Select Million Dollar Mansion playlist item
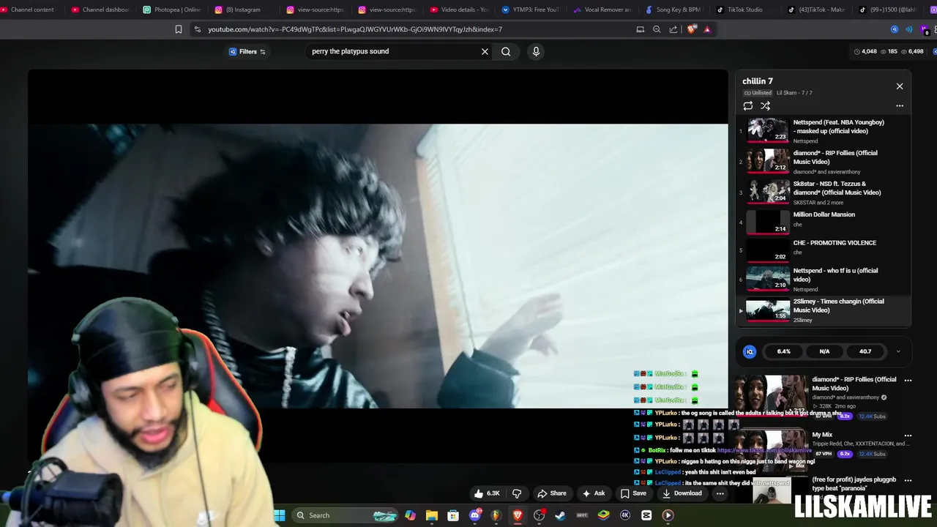 pyautogui.click(x=824, y=221)
